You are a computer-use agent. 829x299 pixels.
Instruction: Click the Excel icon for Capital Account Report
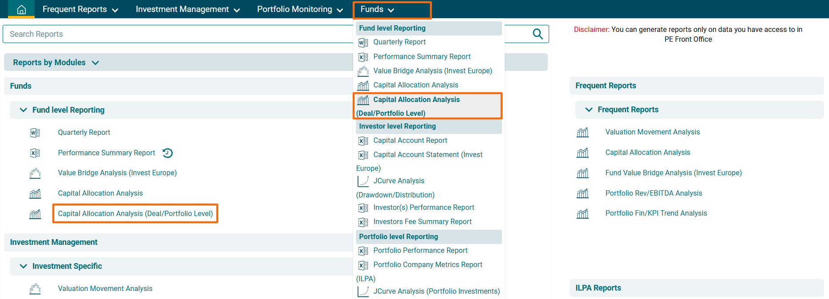click(x=363, y=141)
